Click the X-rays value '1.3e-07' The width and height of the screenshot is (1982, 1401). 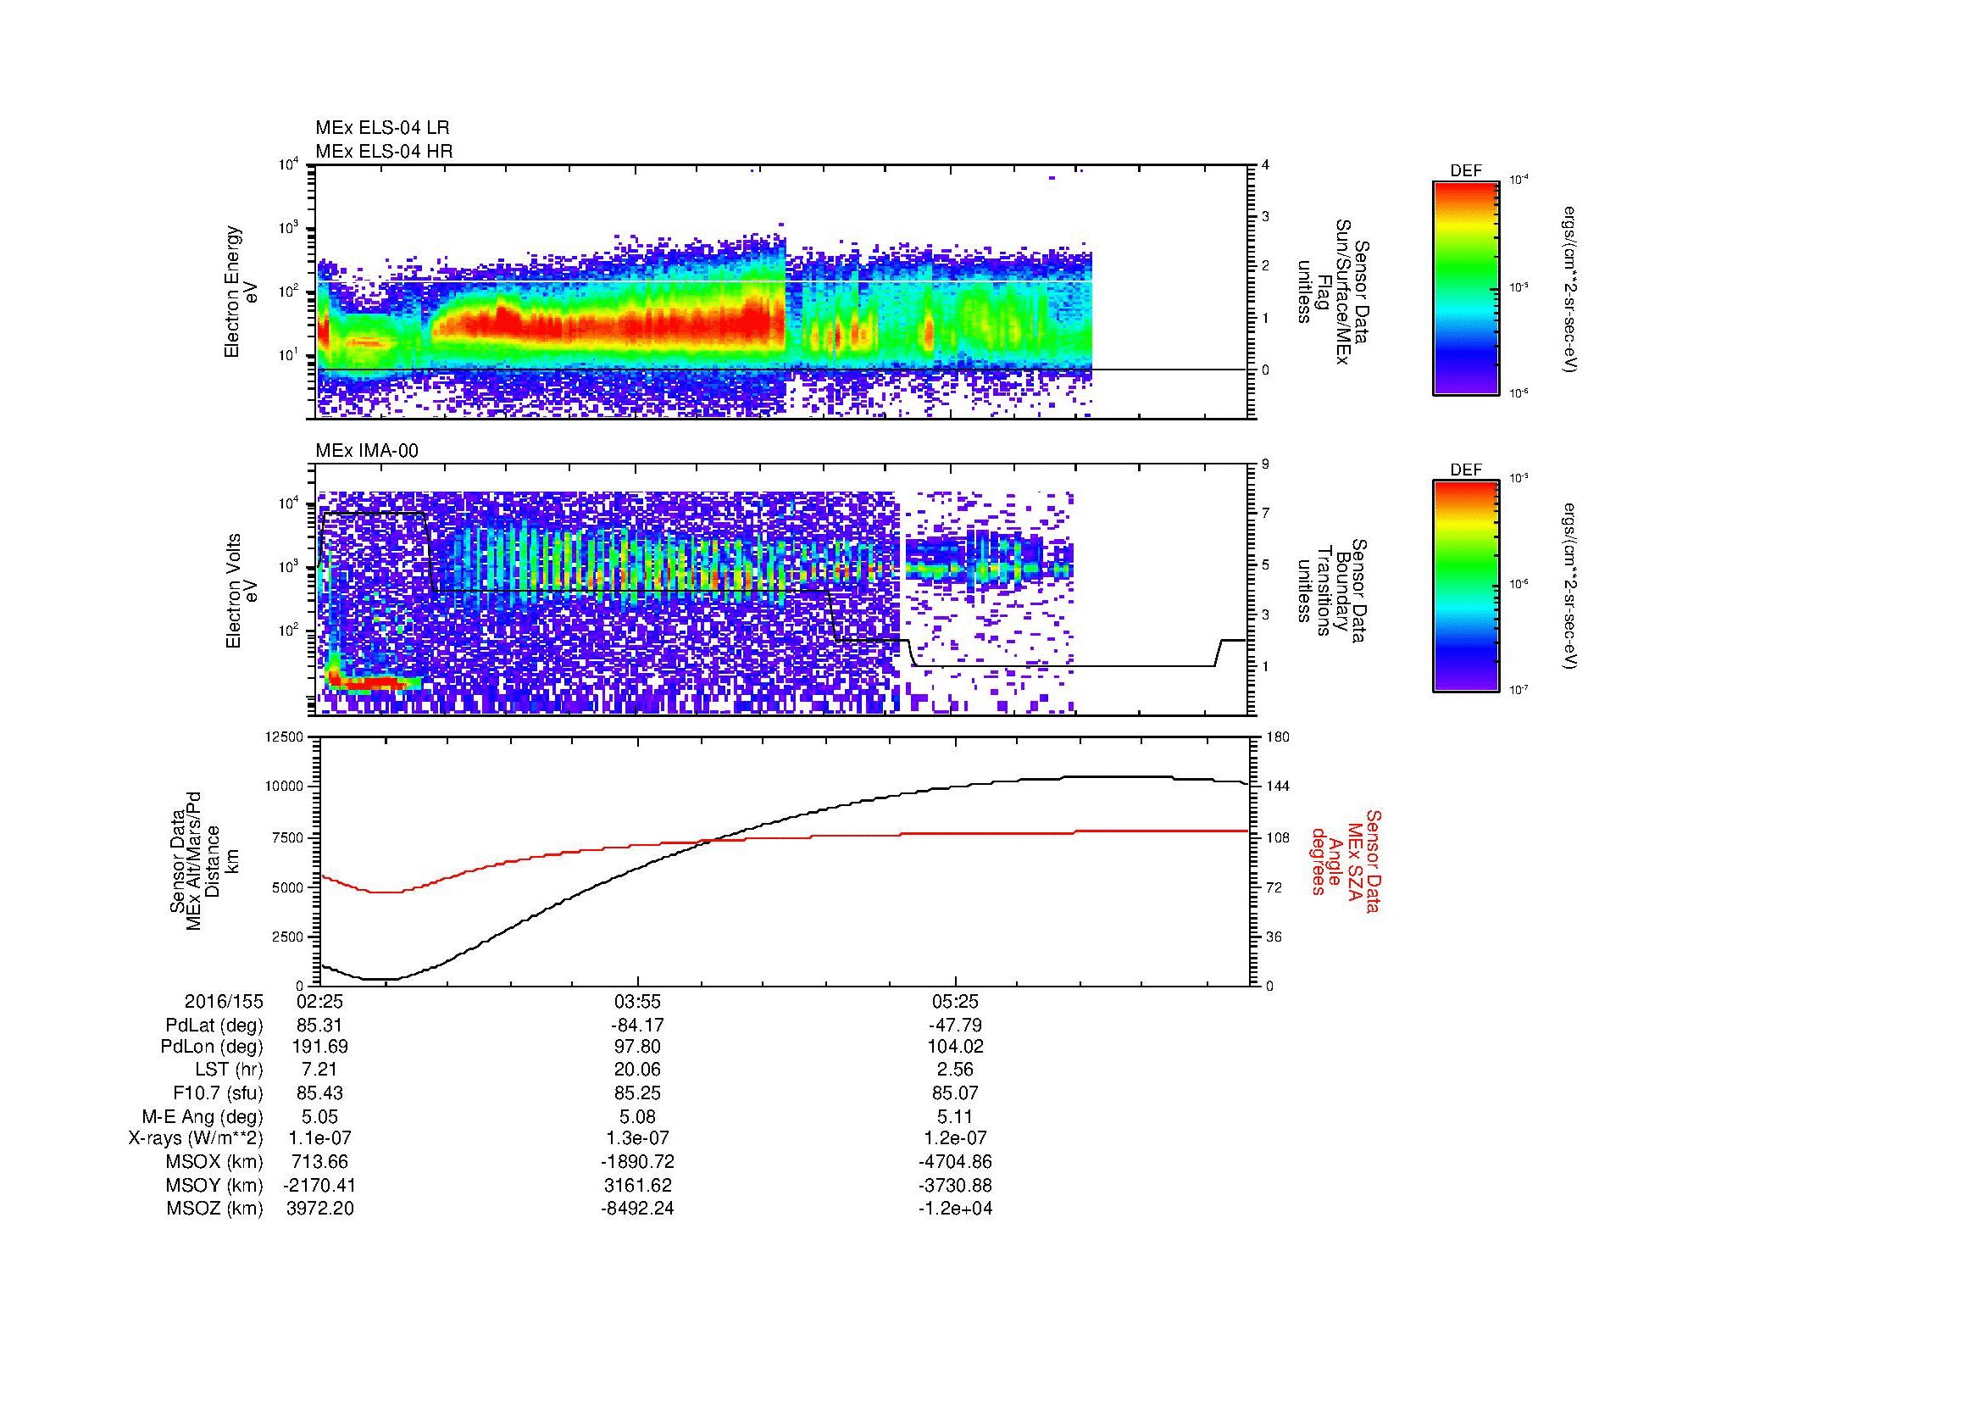(637, 1138)
